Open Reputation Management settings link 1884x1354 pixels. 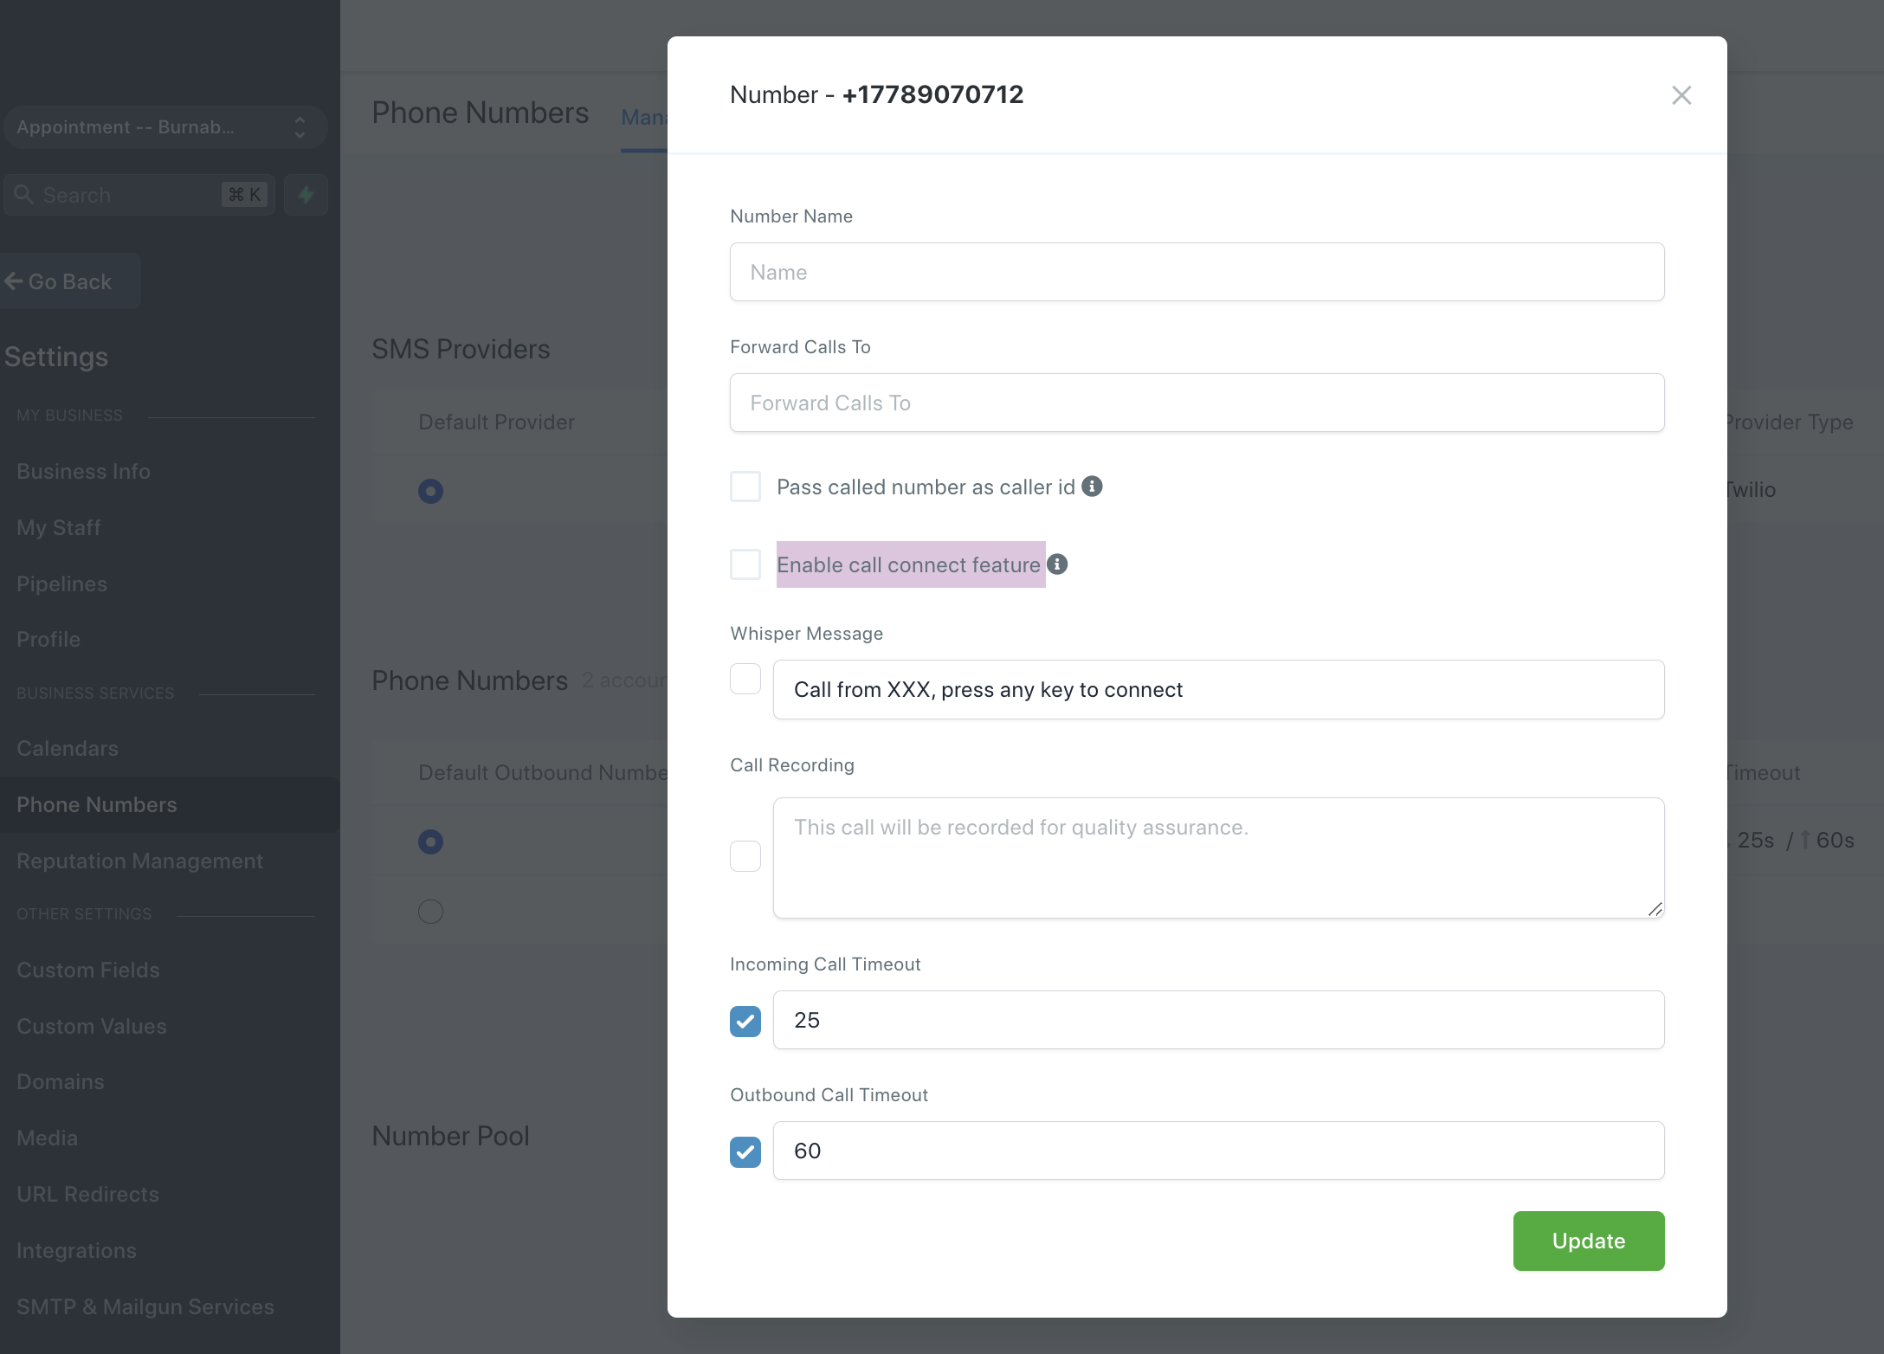[x=139, y=861]
